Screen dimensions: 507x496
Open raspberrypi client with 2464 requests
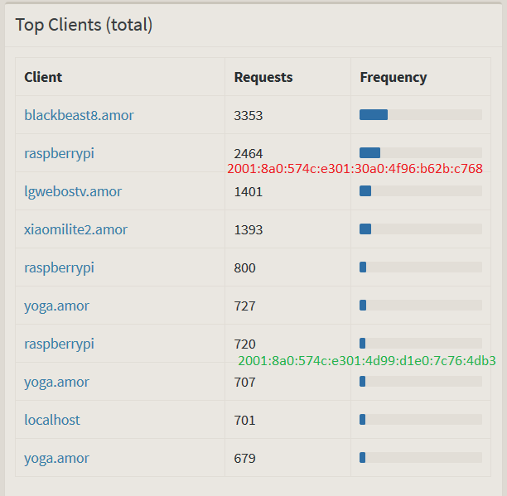(x=59, y=153)
